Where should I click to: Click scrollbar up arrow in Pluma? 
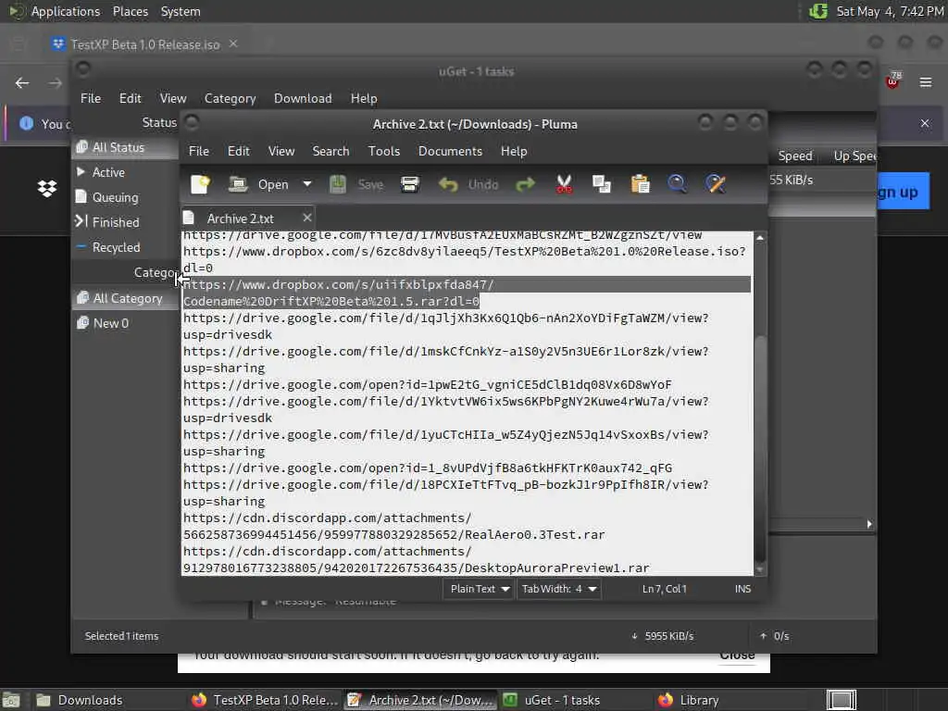coord(760,238)
